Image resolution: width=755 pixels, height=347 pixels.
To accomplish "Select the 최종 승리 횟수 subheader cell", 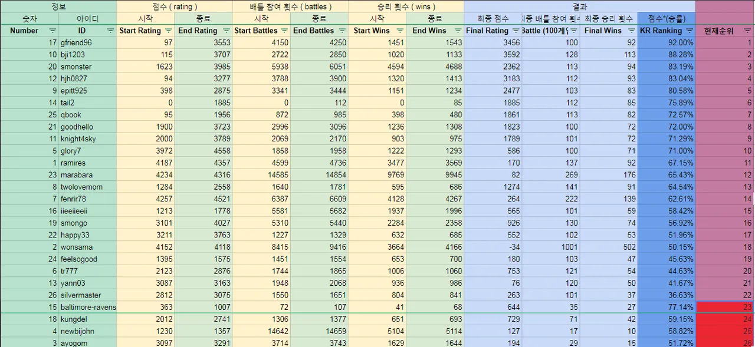I will pyautogui.click(x=609, y=19).
